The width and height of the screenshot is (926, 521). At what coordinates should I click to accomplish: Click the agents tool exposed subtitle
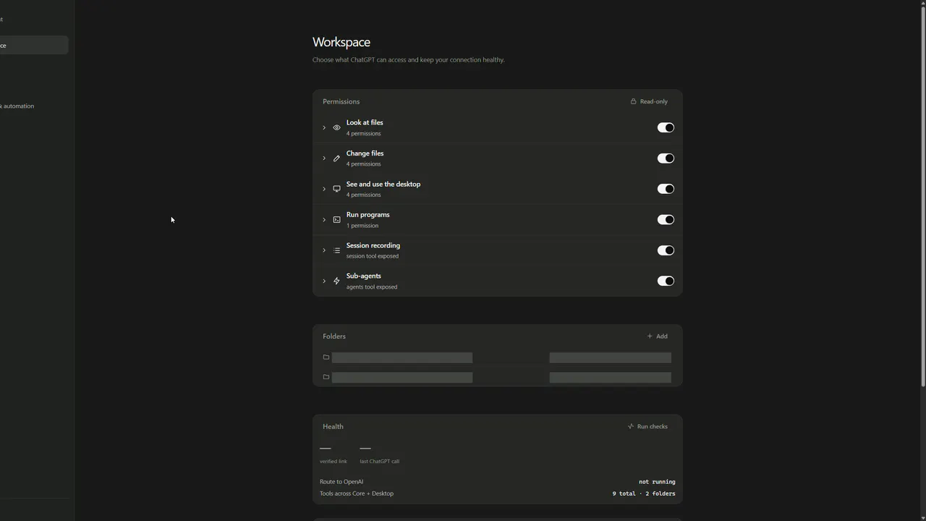tap(372, 287)
